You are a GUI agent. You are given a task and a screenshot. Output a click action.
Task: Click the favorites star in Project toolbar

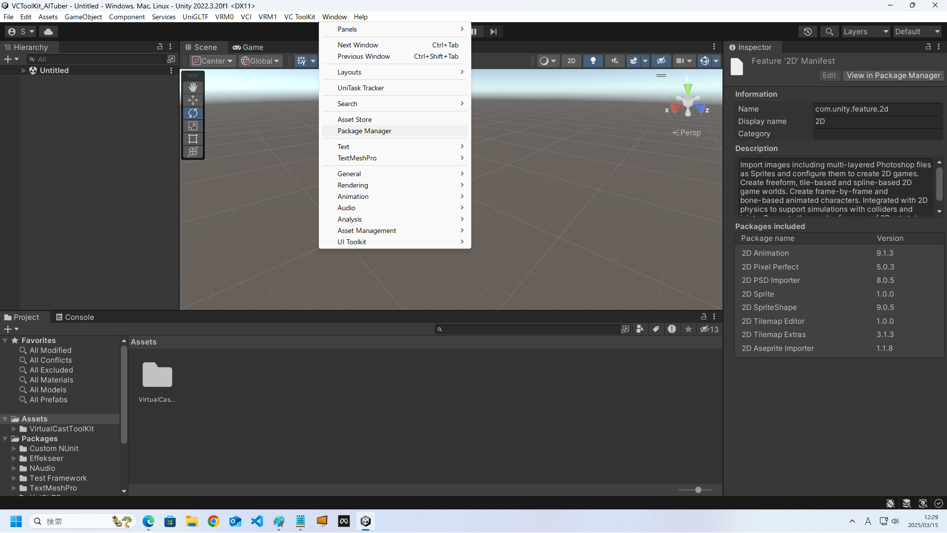click(x=688, y=329)
